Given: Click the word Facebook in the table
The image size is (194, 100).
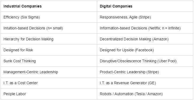Looking at the screenshot, I should (144, 50).
